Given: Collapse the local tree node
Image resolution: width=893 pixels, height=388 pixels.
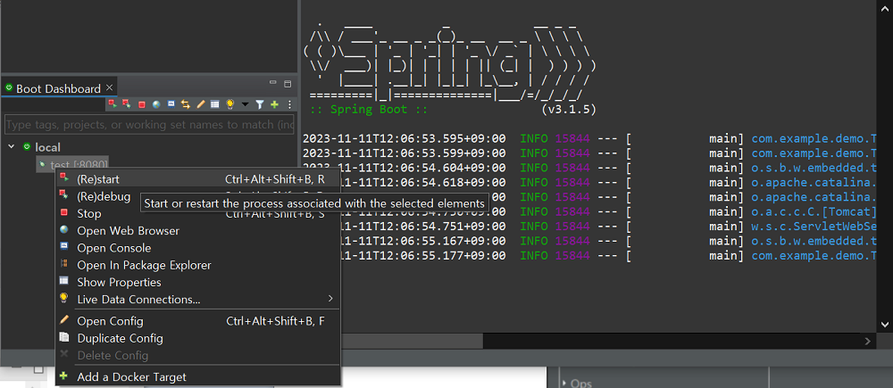Looking at the screenshot, I should (11, 146).
